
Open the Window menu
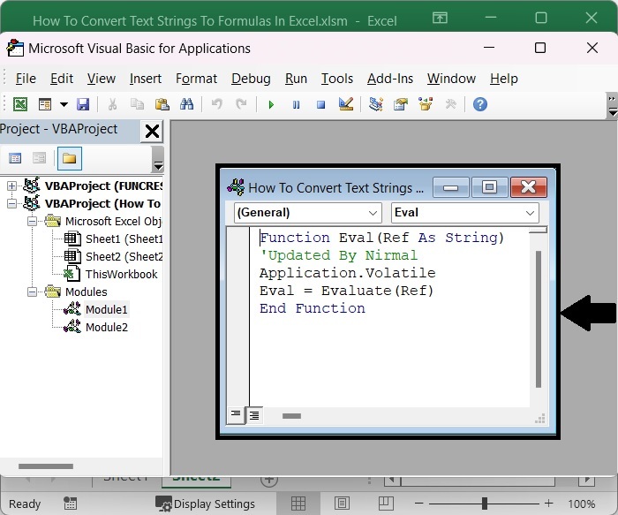click(x=451, y=79)
